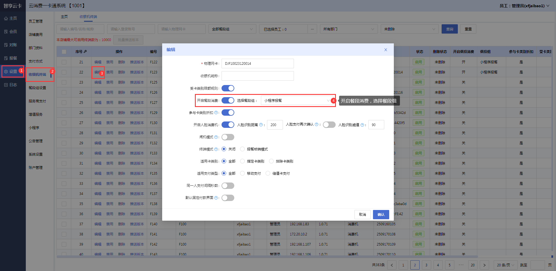The width and height of the screenshot is (556, 271).
Task: Select the 报餐核销模式 radio option
Action: [242, 149]
